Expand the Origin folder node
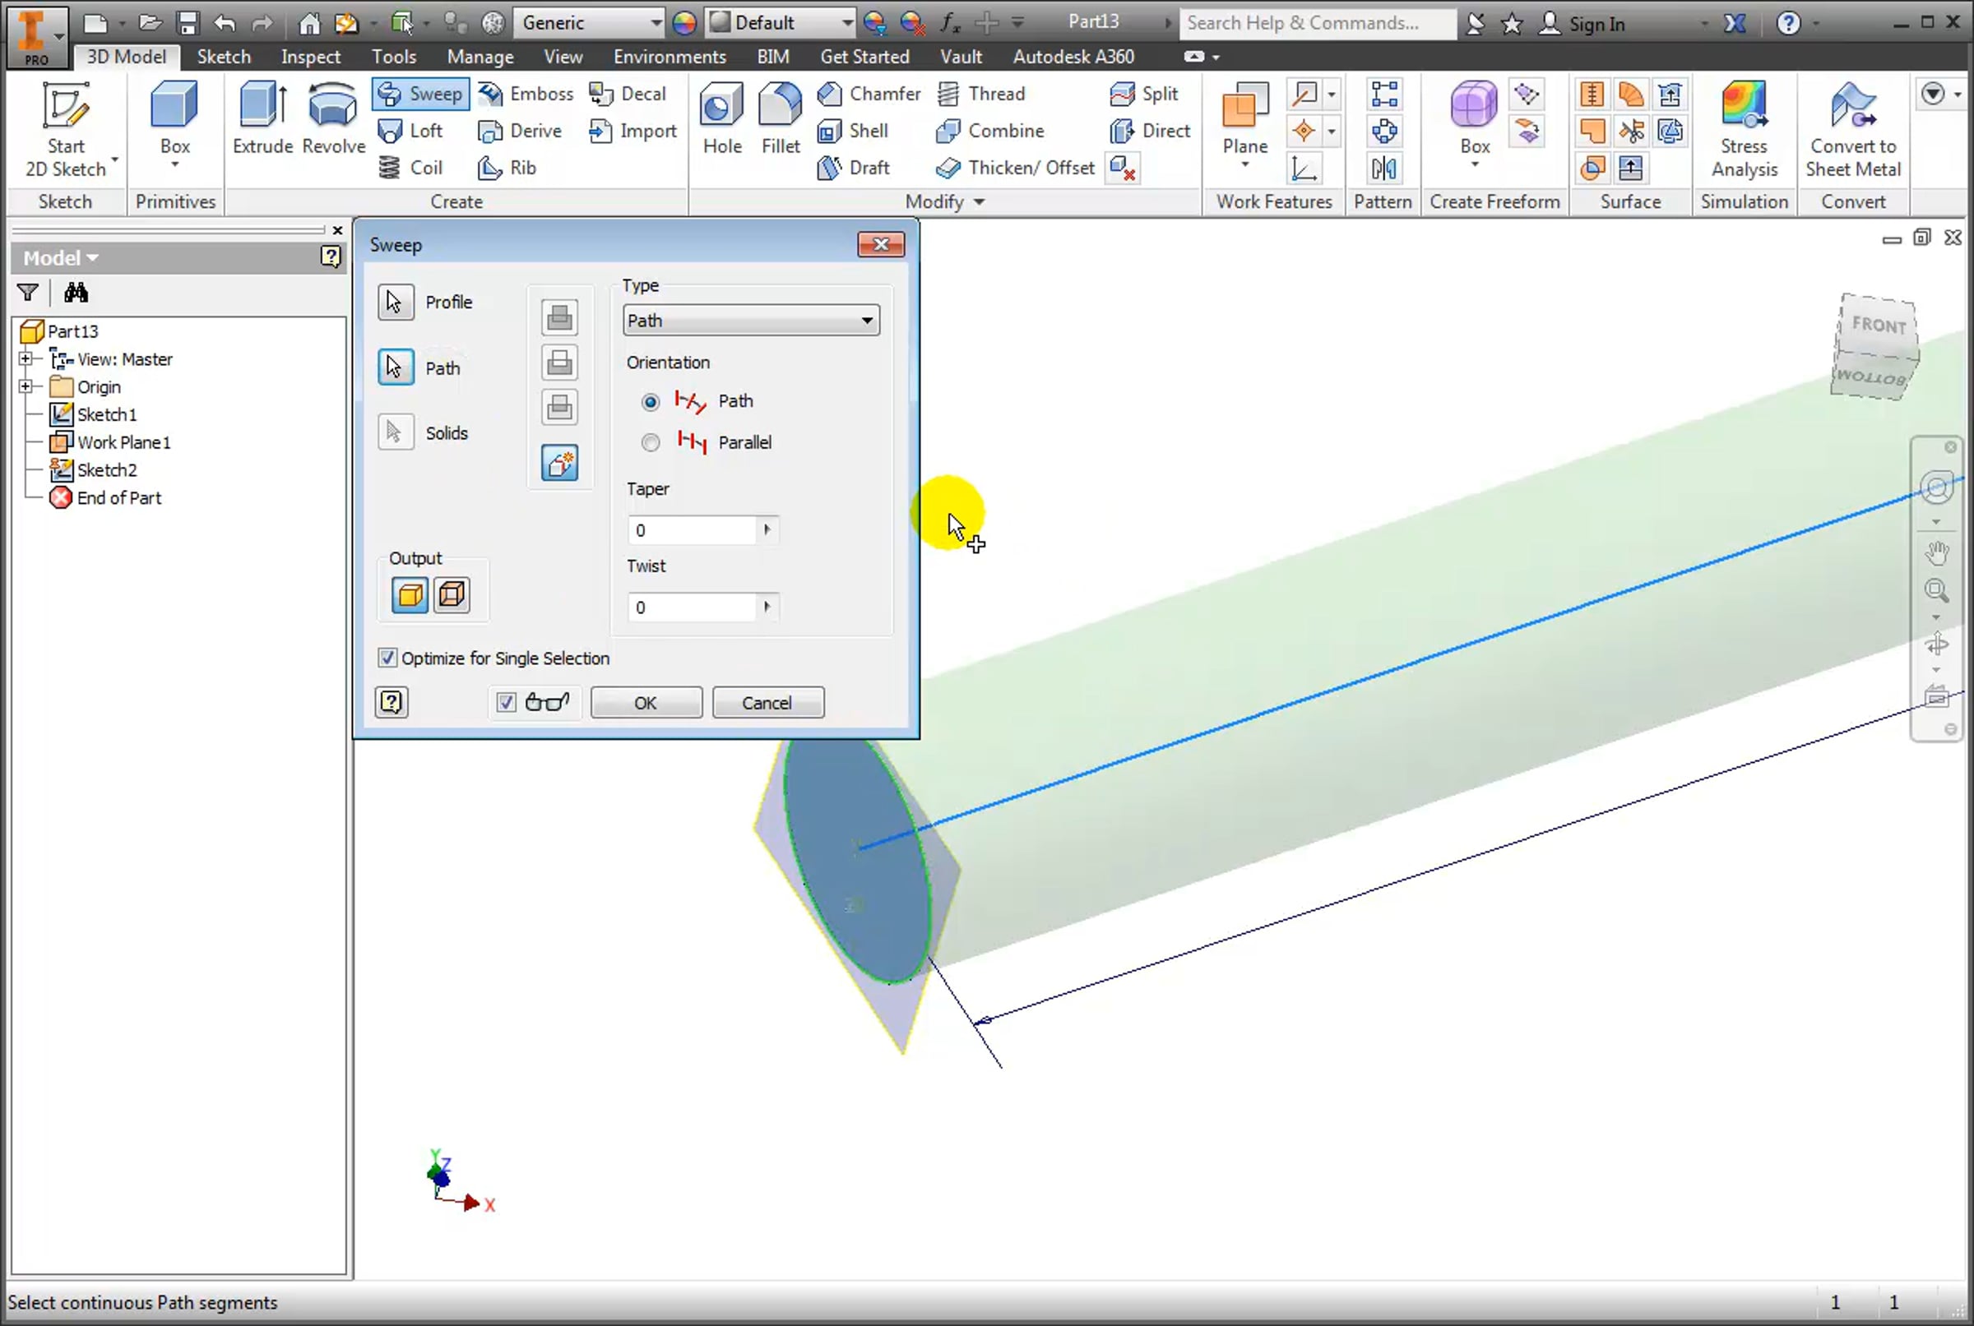The height and width of the screenshot is (1326, 1974). [x=25, y=386]
